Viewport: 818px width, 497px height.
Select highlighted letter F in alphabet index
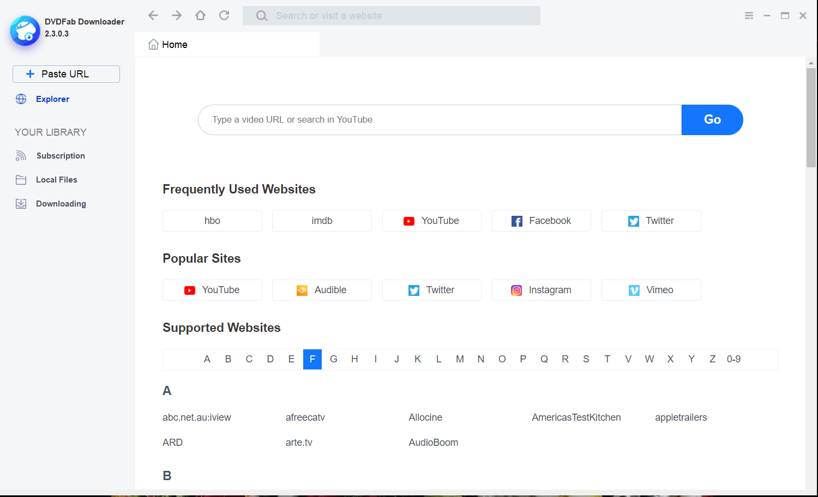pyautogui.click(x=312, y=359)
